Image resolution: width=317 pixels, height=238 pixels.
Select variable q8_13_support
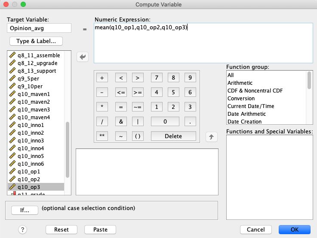click(36, 71)
